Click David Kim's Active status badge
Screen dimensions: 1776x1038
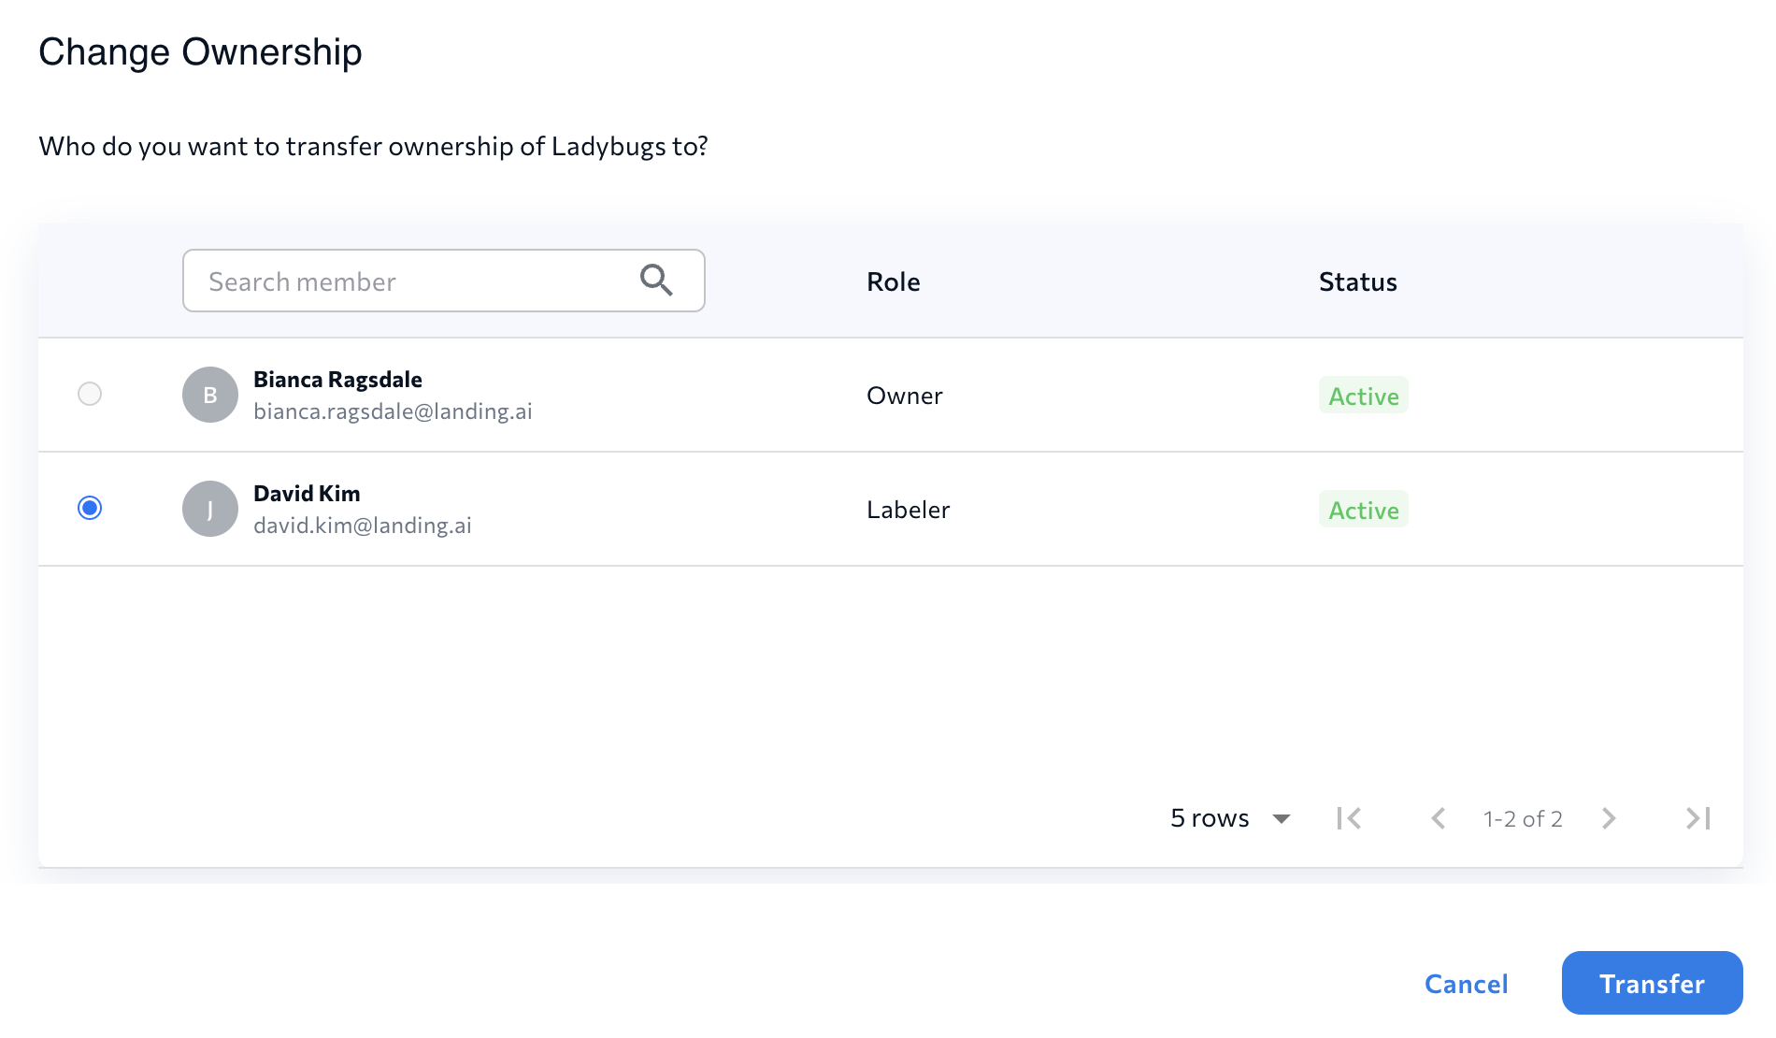1363,510
